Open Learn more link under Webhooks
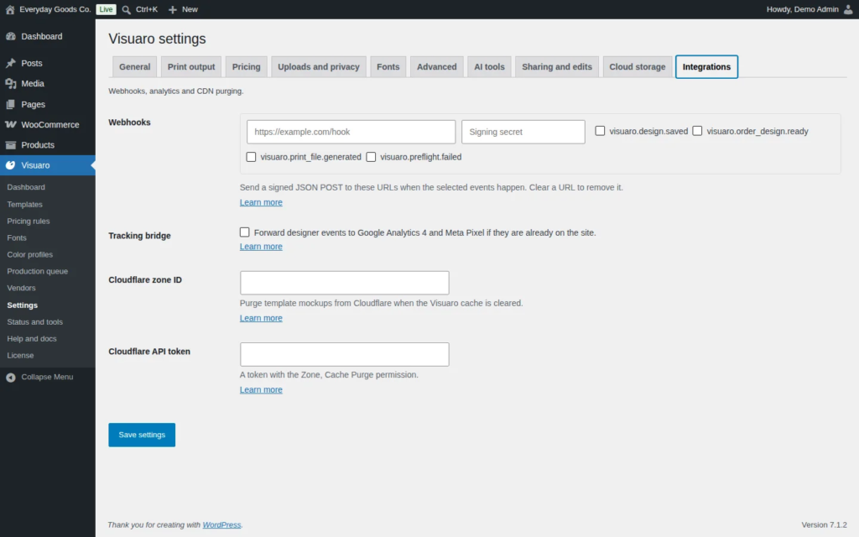 pos(261,202)
